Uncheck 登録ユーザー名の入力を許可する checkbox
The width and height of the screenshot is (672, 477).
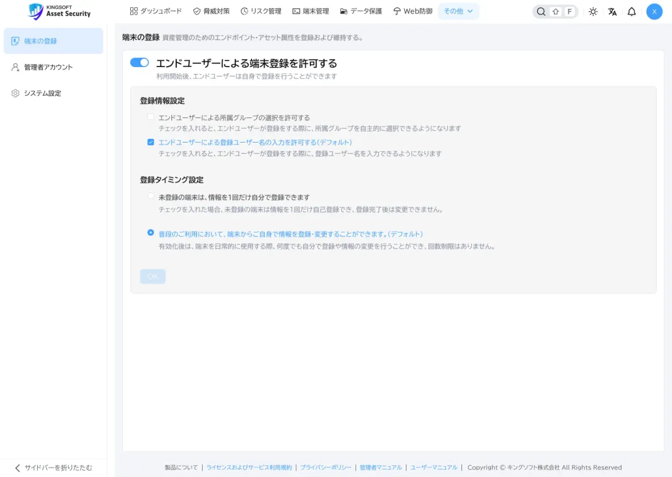tap(151, 142)
